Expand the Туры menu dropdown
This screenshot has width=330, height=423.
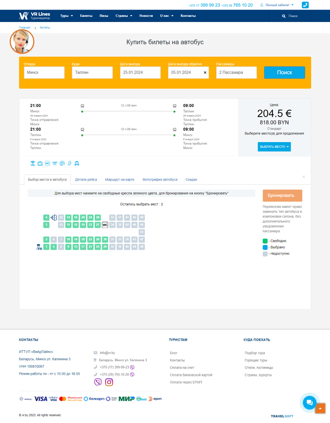point(66,16)
